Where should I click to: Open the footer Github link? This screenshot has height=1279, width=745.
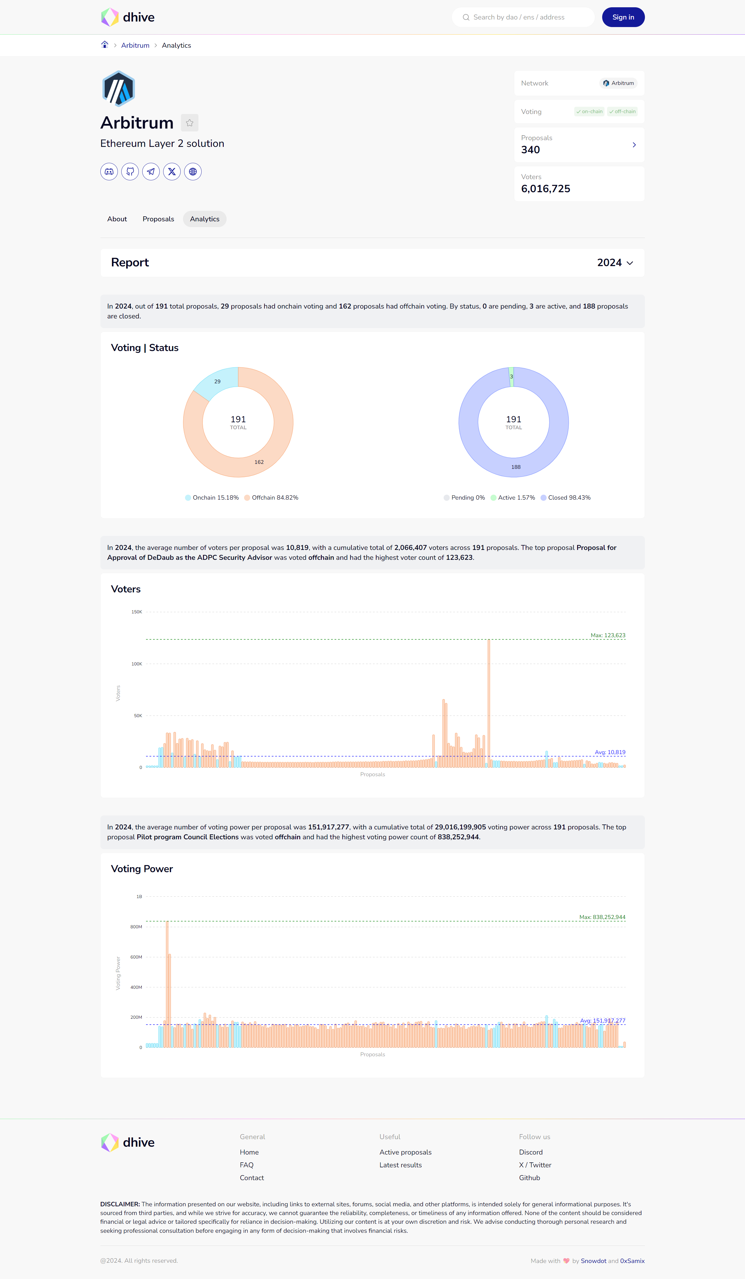(x=530, y=1178)
